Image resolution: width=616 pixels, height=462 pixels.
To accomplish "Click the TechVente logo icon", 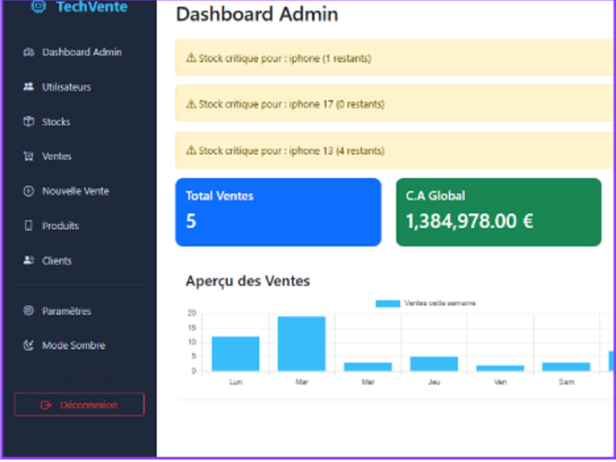I will point(38,6).
